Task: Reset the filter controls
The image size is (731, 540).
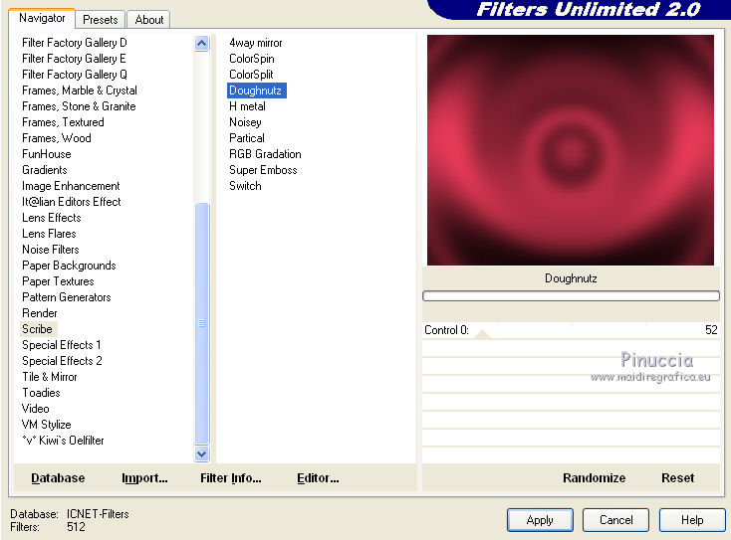Action: pyautogui.click(x=678, y=478)
